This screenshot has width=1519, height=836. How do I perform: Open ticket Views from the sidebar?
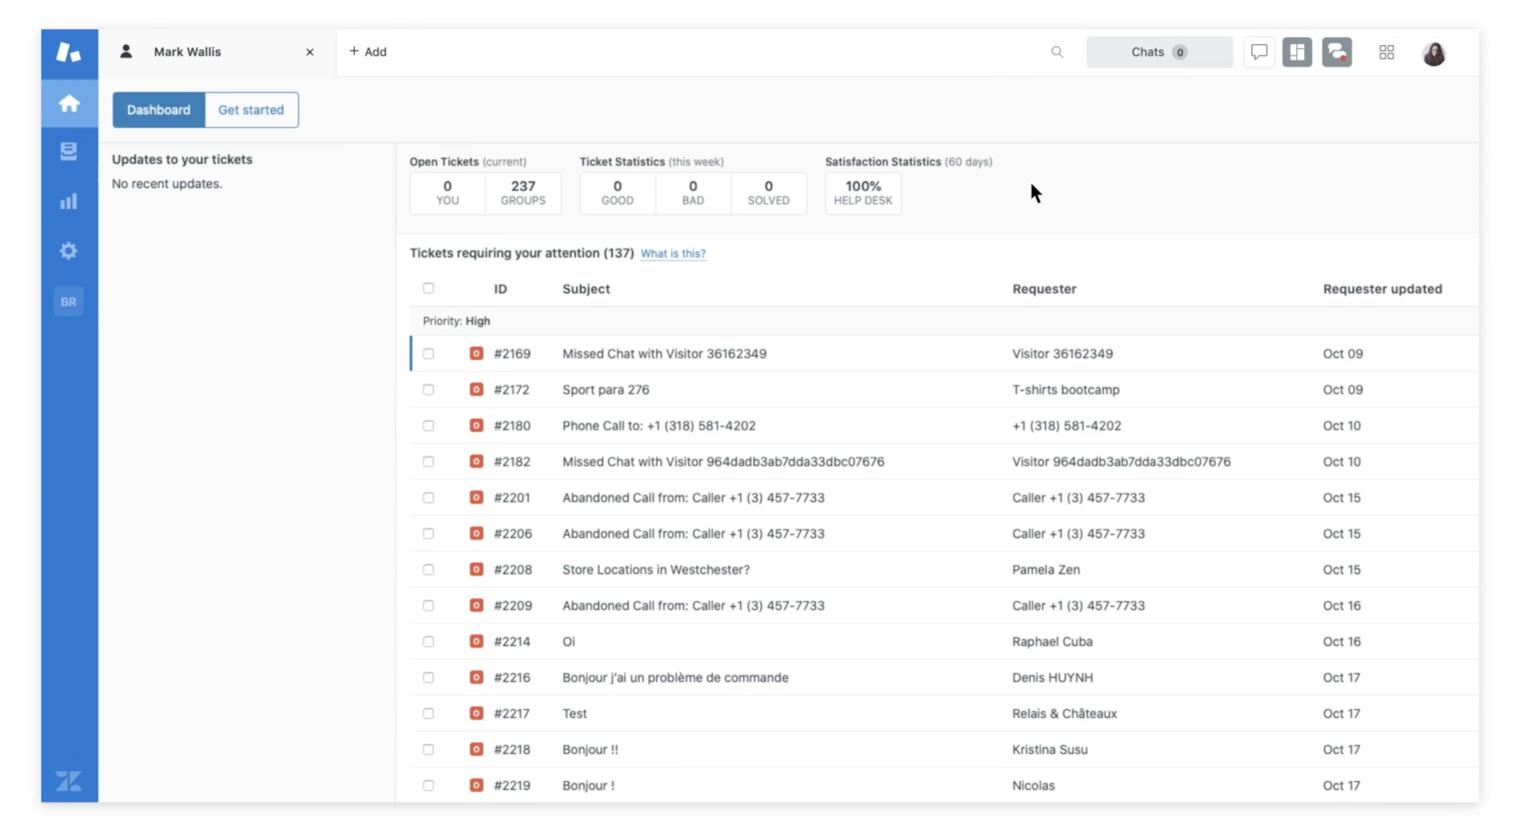(69, 152)
